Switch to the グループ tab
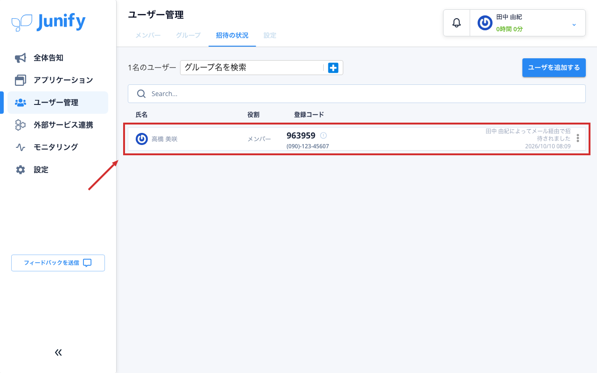Viewport: 597px width, 373px height. [x=188, y=35]
